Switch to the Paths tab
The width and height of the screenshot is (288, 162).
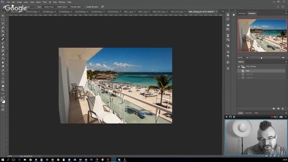tap(256, 113)
